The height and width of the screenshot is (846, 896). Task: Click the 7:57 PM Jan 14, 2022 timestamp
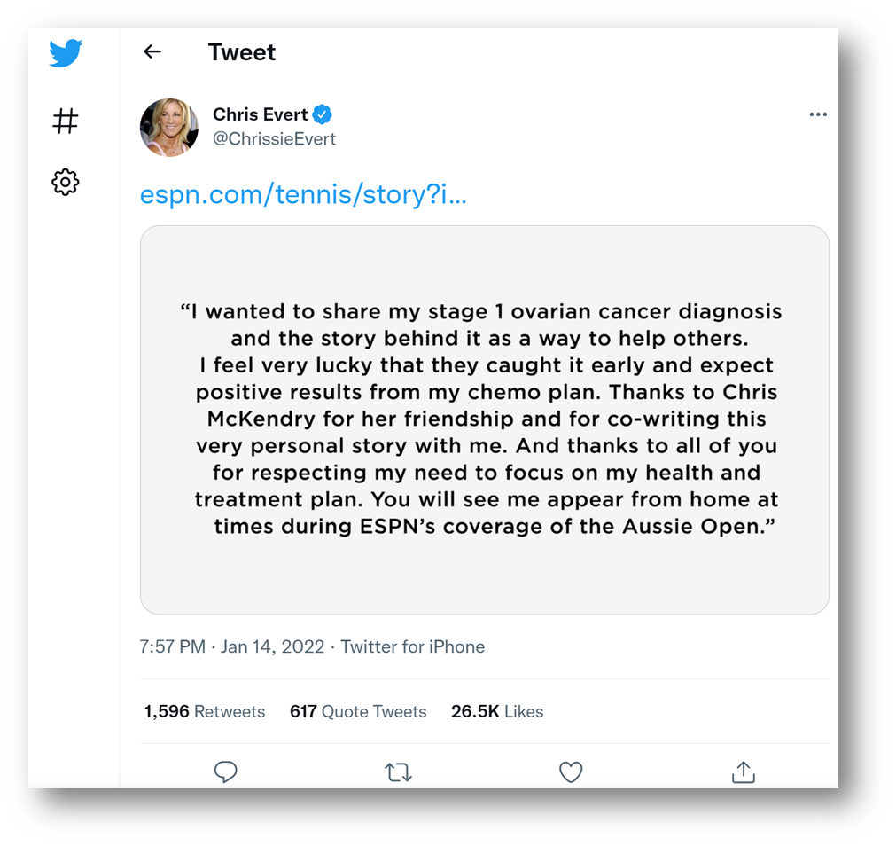[x=232, y=646]
